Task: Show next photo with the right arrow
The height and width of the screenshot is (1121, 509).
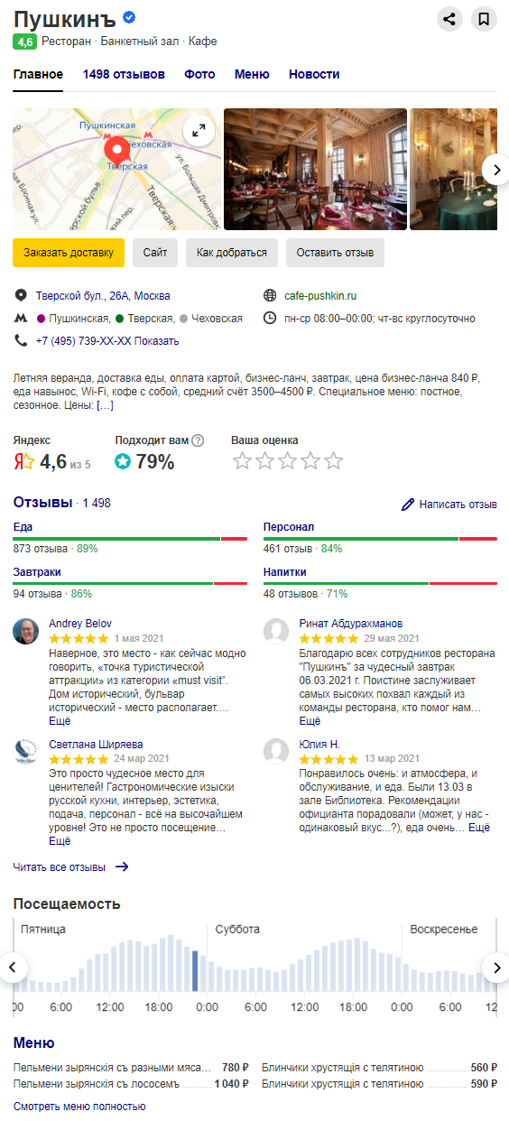Action: [495, 169]
